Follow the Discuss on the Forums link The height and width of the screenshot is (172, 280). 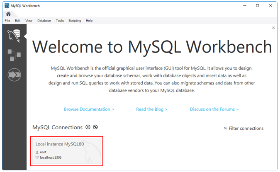click(x=214, y=109)
